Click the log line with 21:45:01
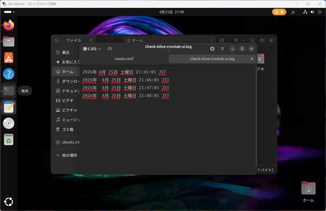Viewport: 326px width, 211px height. click(124, 72)
